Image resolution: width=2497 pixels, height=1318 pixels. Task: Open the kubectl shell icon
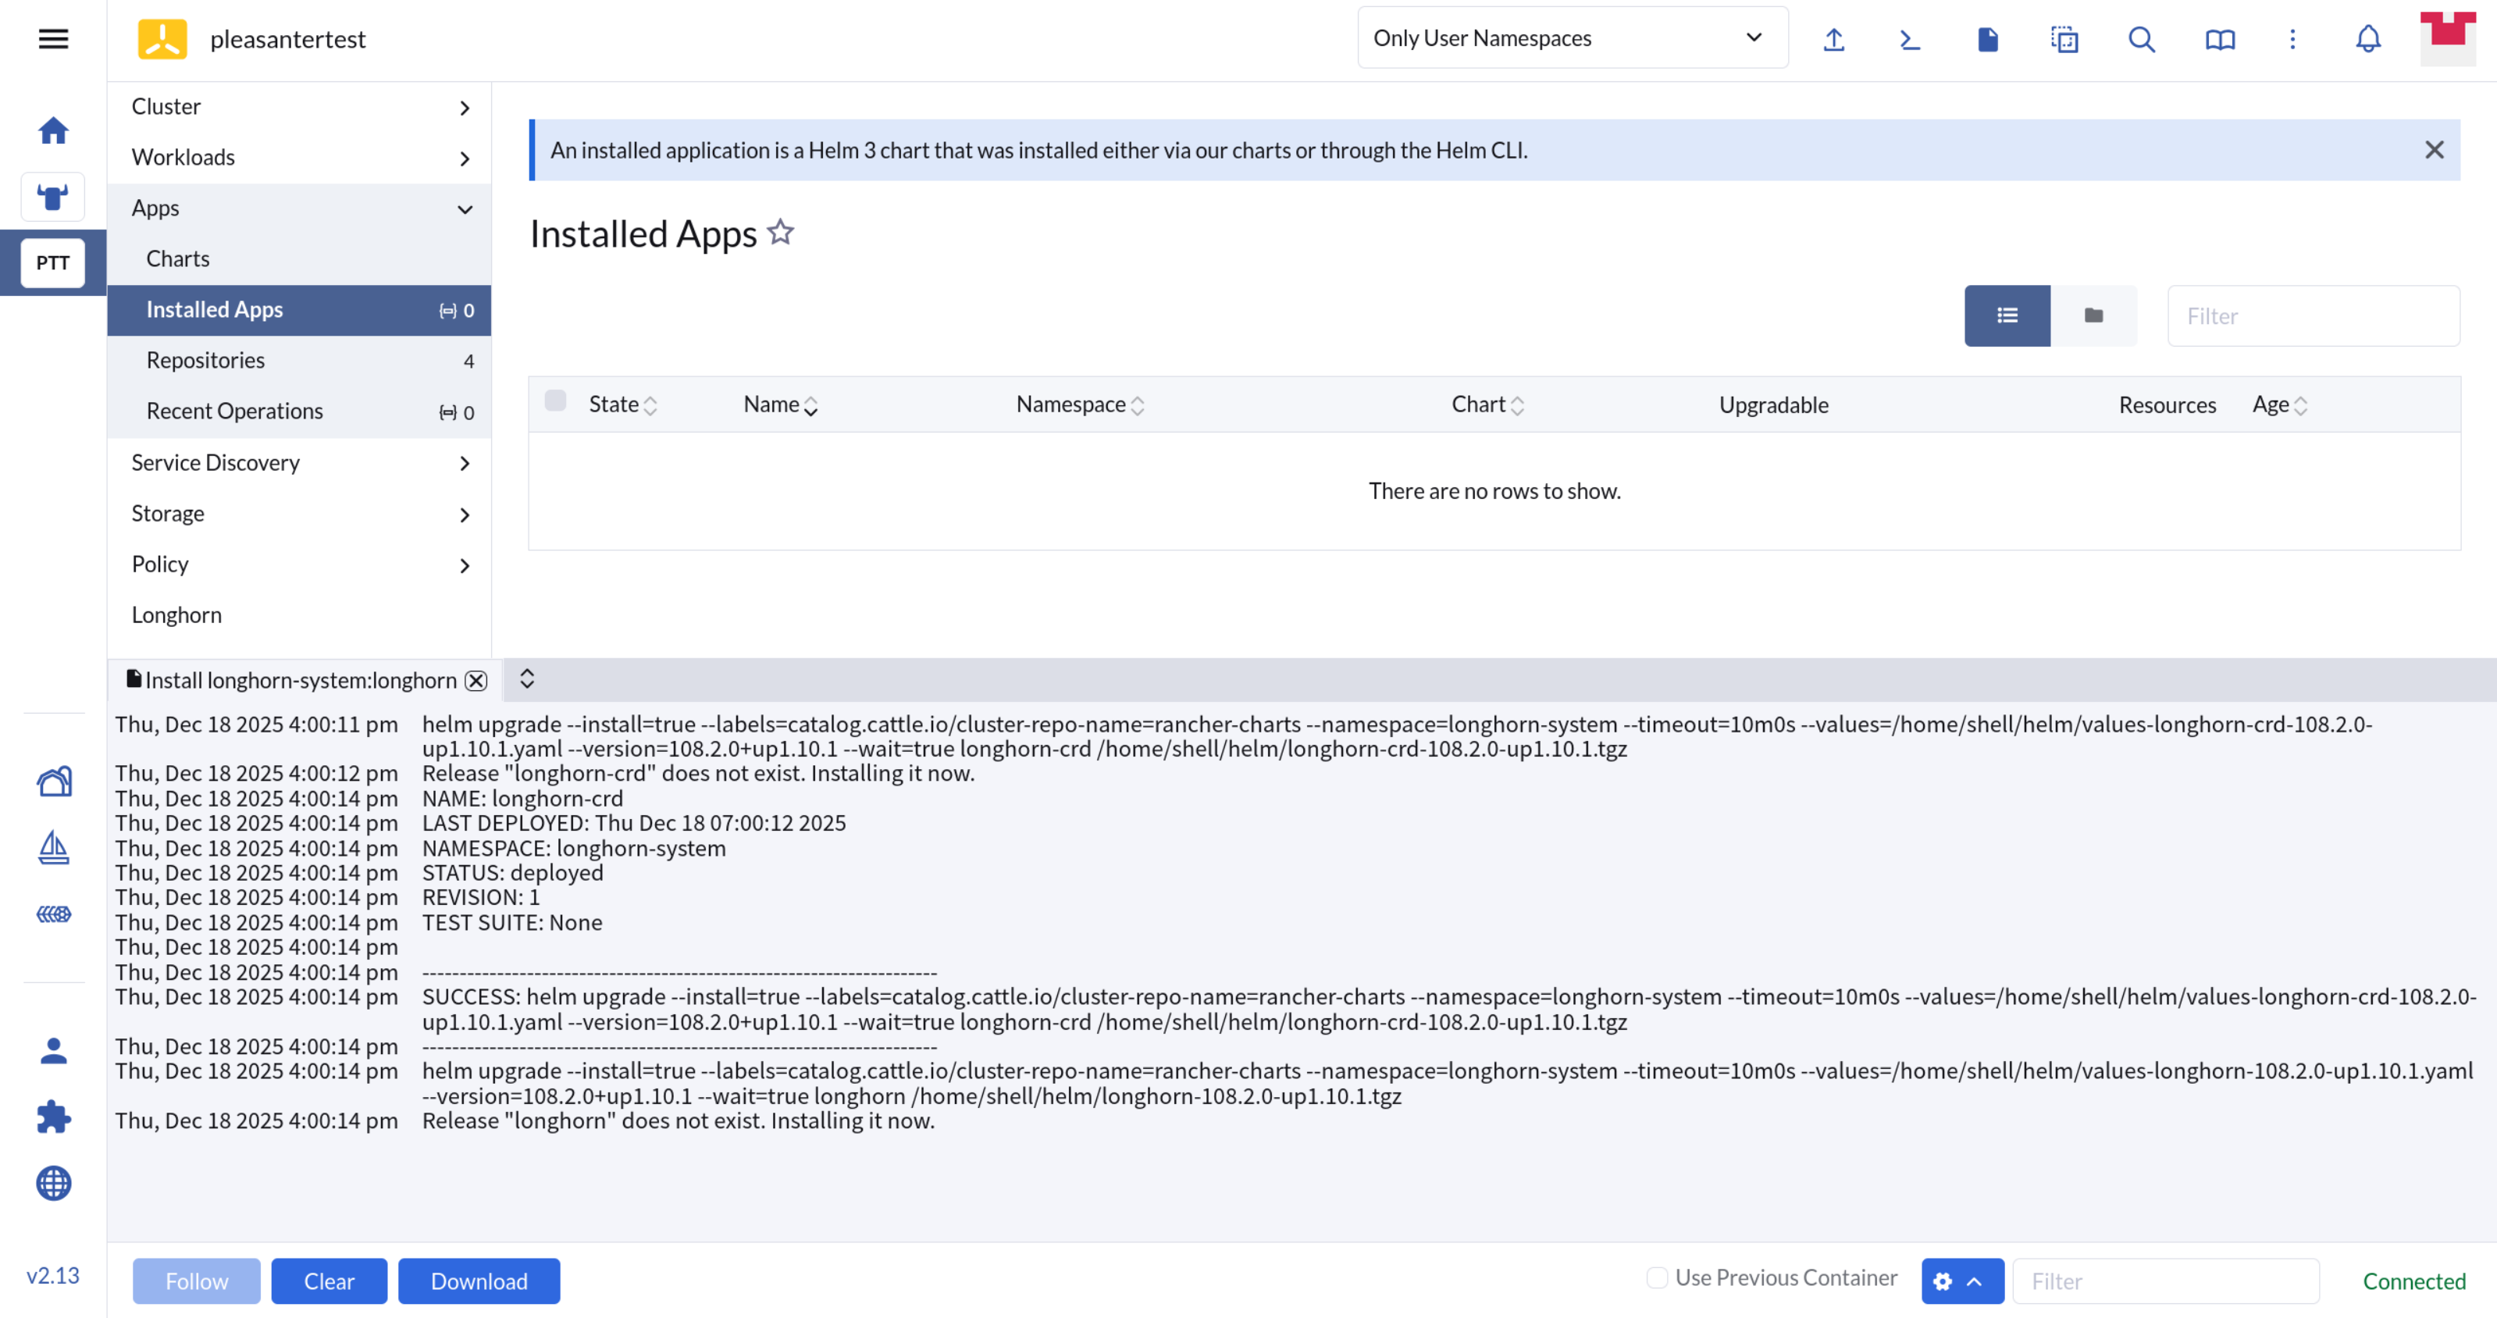tap(1910, 39)
